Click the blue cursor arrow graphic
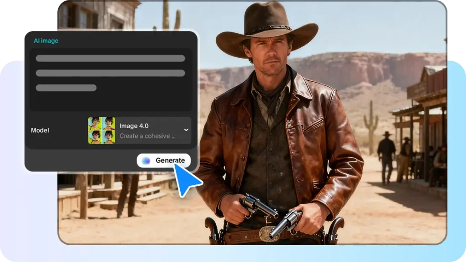The height and width of the screenshot is (262, 466). coord(187,180)
